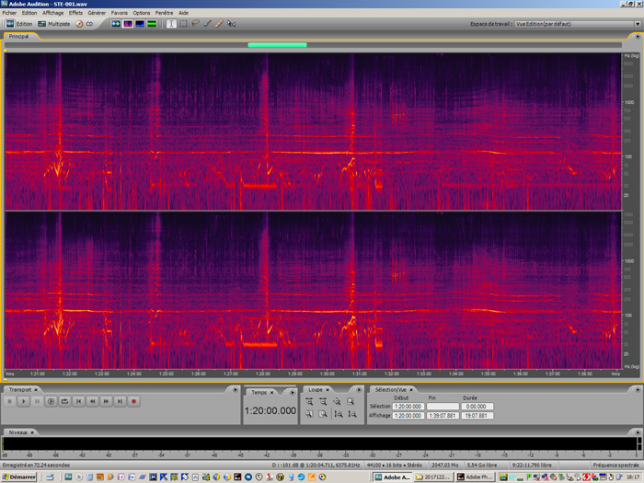Click the green horizontal zoom scrollbar
This screenshot has width=644, height=483.
click(x=277, y=44)
